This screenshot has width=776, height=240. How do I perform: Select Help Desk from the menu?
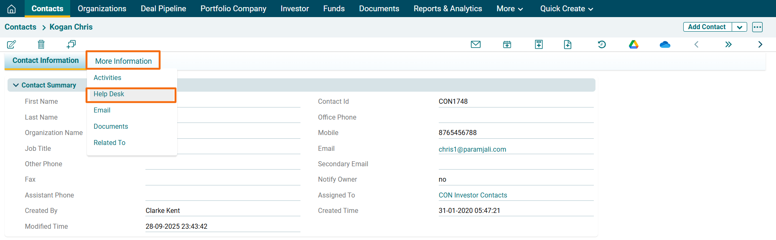pyautogui.click(x=109, y=94)
